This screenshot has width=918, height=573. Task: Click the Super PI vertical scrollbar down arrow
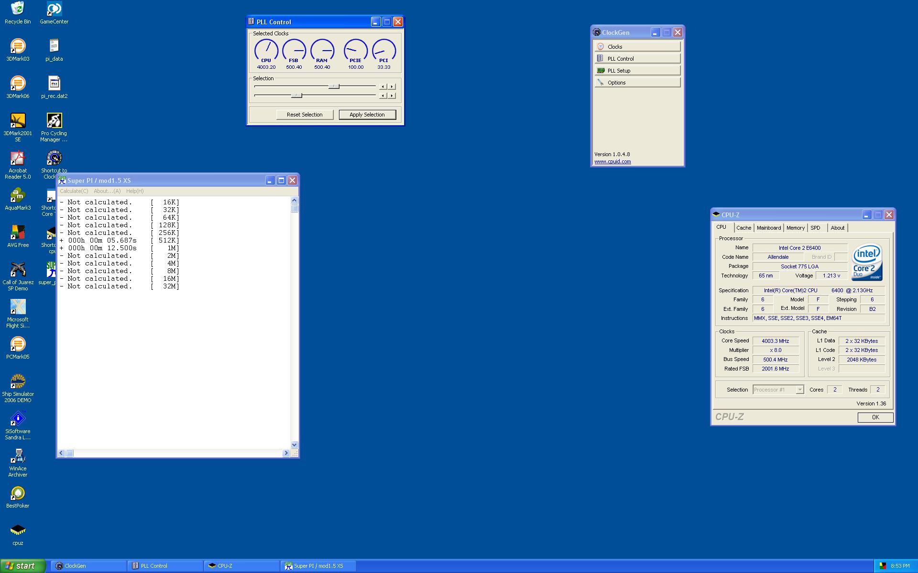(294, 445)
